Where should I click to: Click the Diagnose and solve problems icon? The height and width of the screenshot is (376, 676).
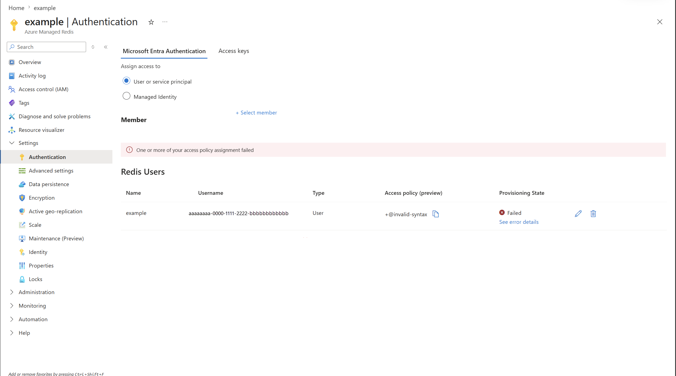point(12,117)
